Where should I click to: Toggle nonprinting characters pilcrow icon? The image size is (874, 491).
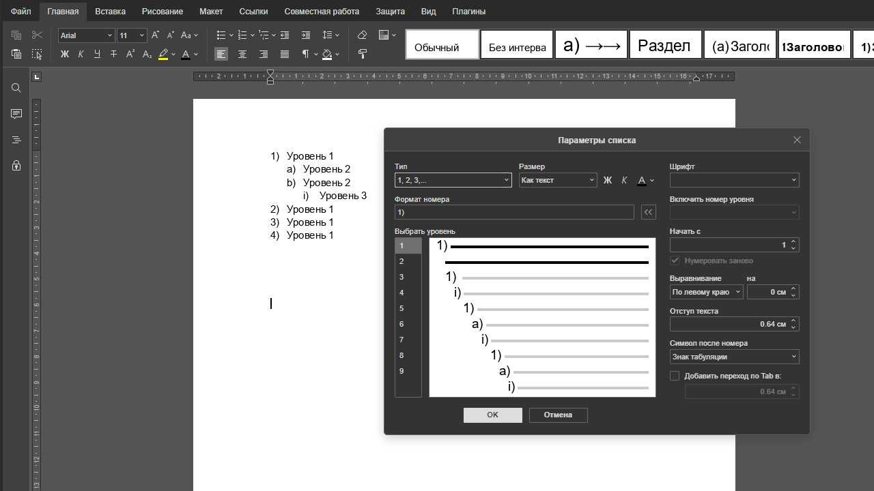(306, 55)
